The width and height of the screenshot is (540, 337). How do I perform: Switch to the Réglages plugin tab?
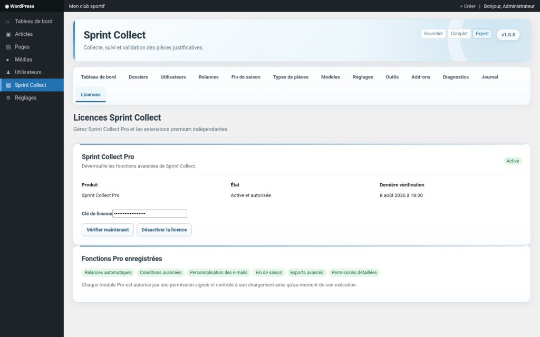[x=363, y=77]
